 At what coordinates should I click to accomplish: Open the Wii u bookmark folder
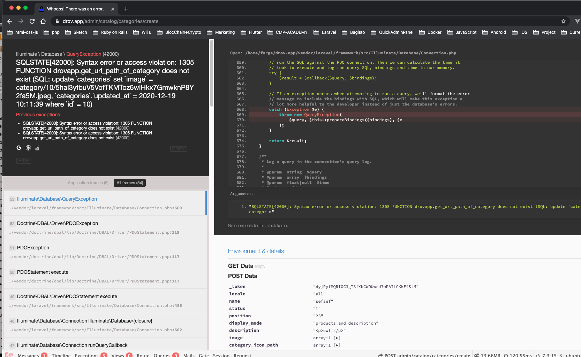click(142, 32)
